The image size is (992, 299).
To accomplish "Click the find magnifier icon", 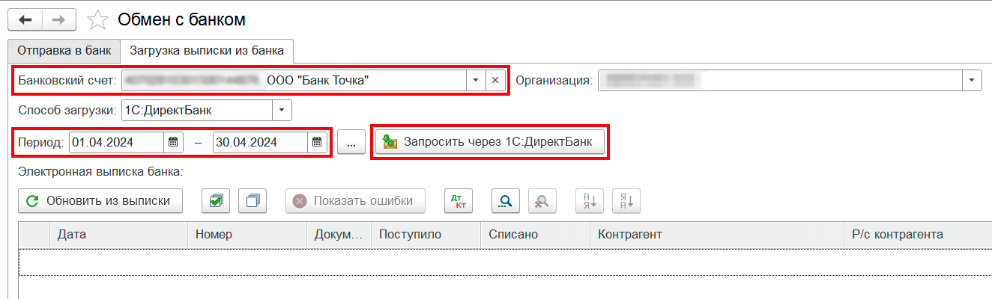I will 506,200.
